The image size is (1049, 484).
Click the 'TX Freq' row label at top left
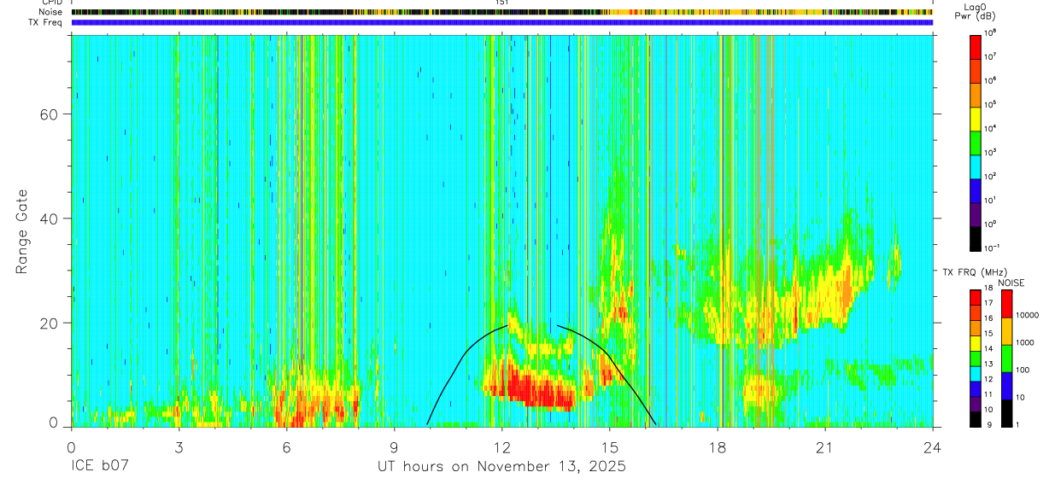[x=46, y=21]
